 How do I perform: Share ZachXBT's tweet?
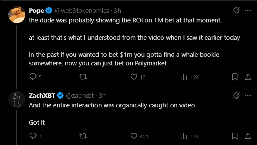[247, 136]
